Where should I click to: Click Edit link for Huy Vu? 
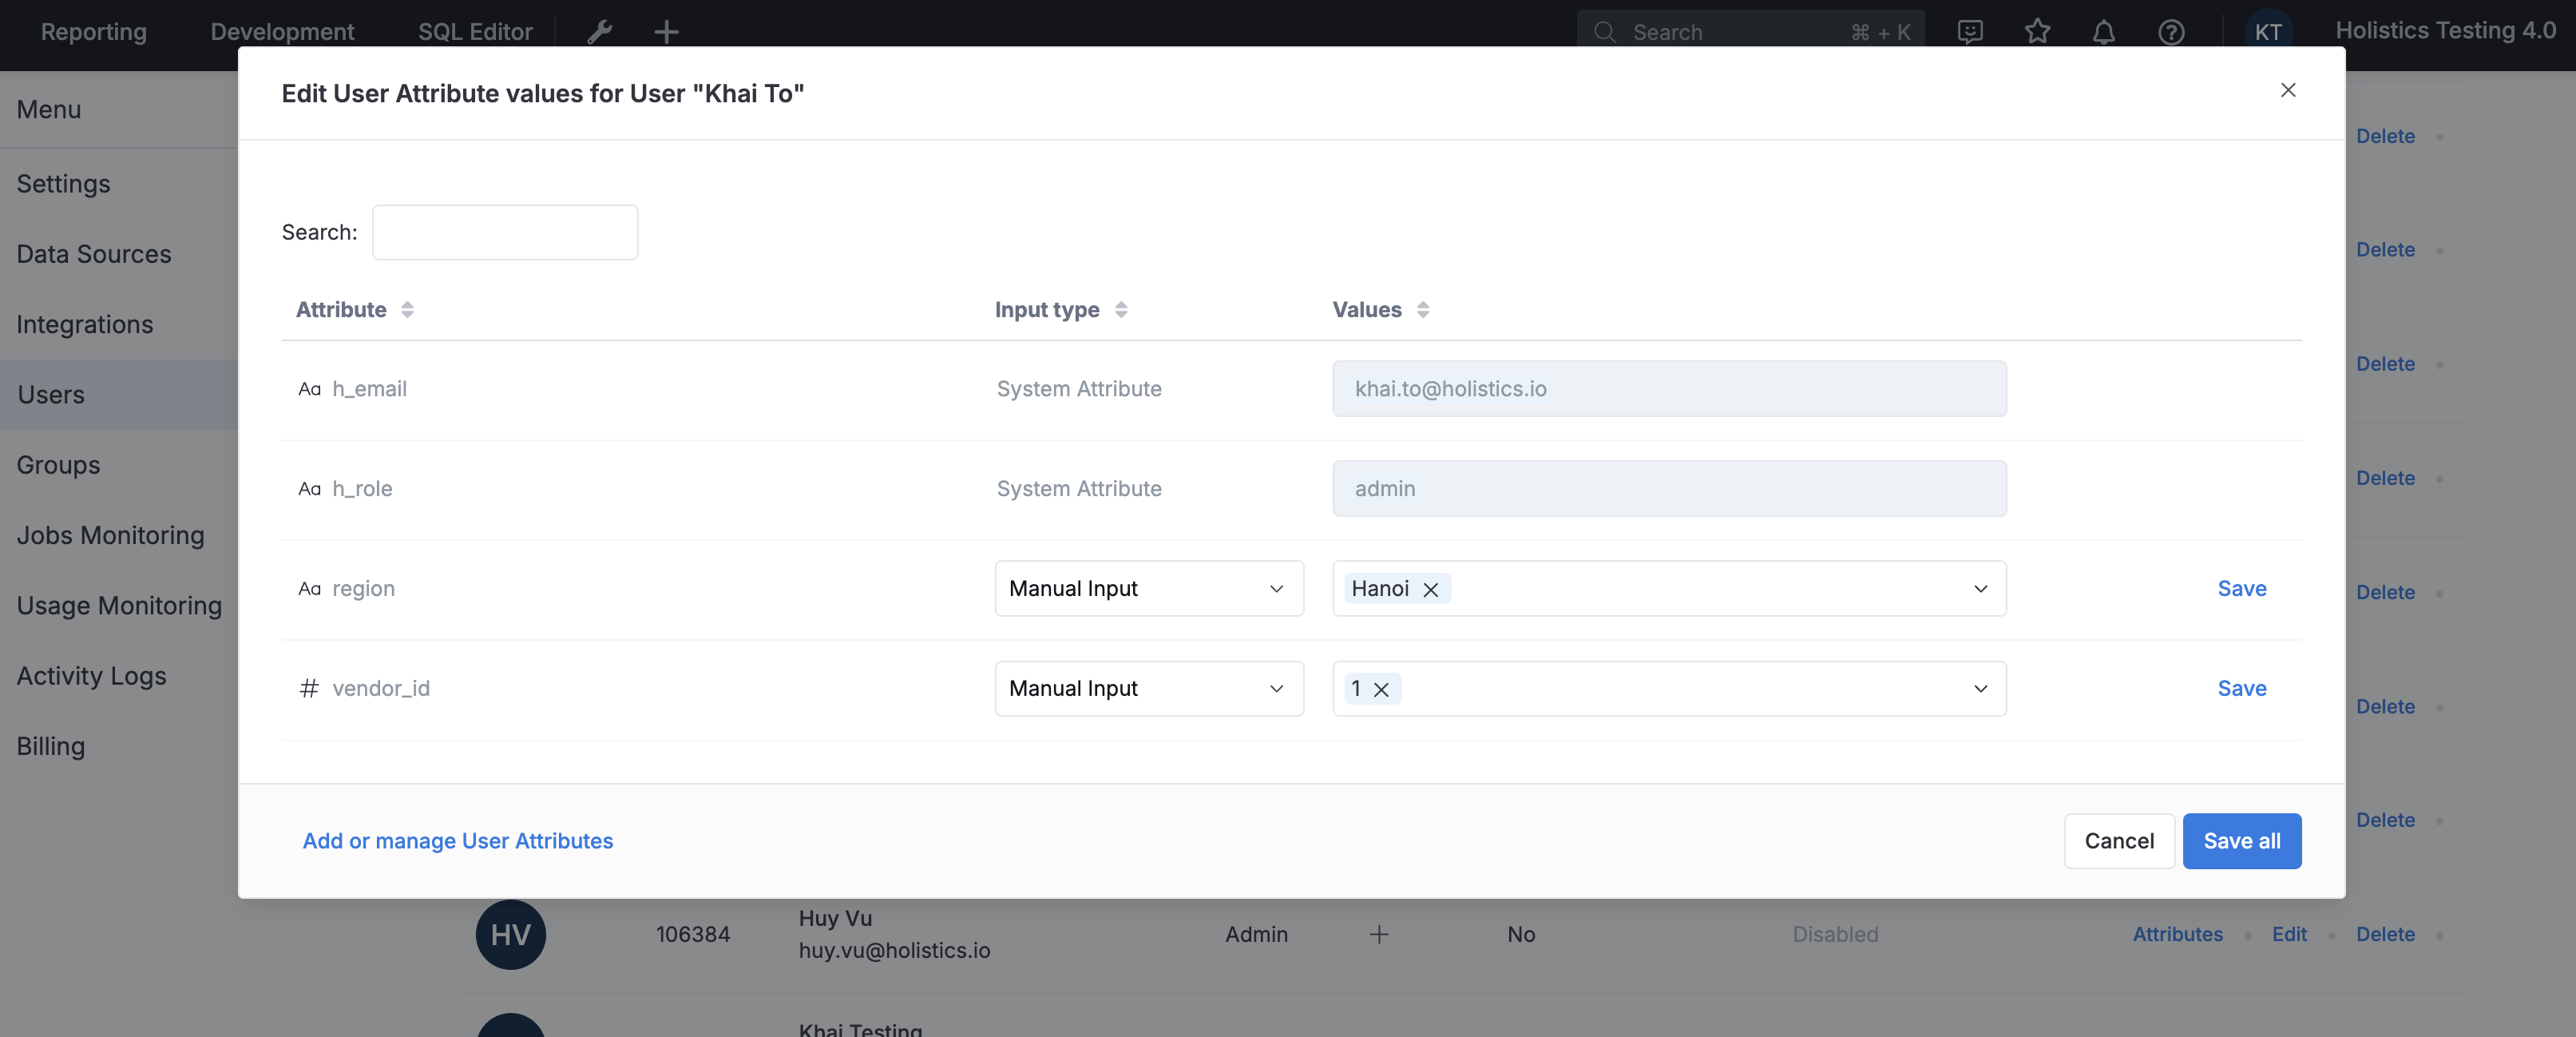pos(2289,934)
